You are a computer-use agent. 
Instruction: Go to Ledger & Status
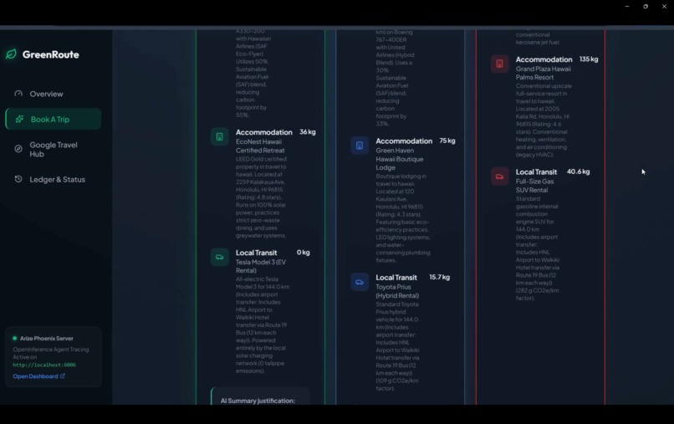point(54,179)
